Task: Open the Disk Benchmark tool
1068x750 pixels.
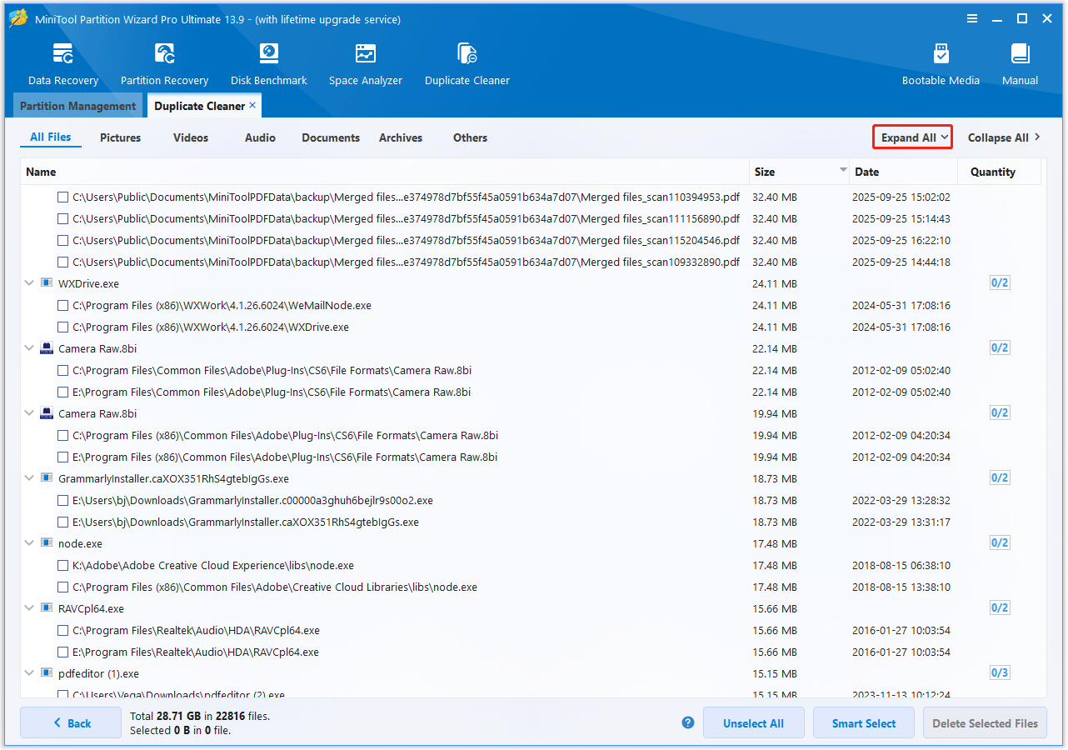Action: coord(269,64)
